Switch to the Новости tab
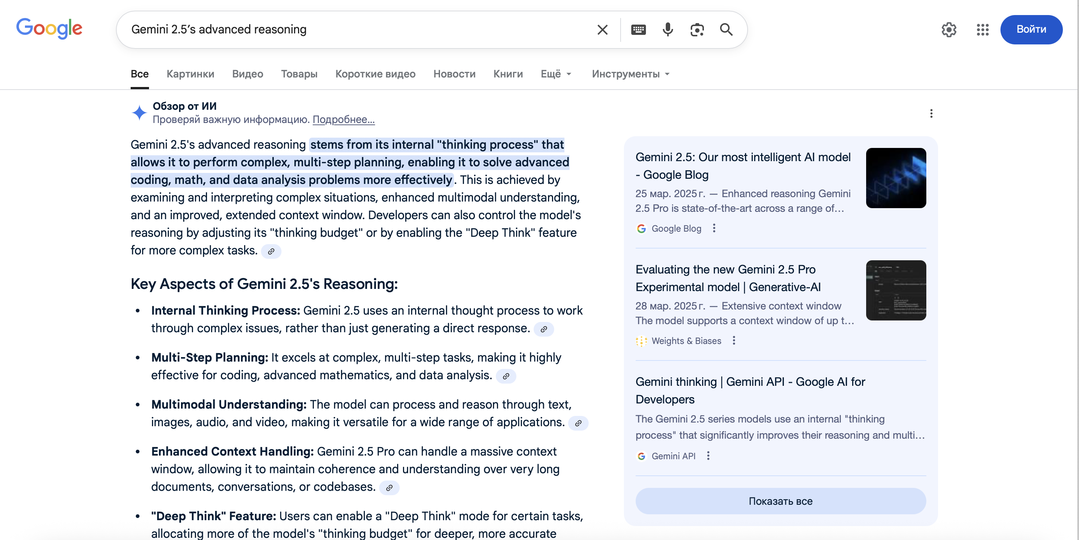 [454, 74]
